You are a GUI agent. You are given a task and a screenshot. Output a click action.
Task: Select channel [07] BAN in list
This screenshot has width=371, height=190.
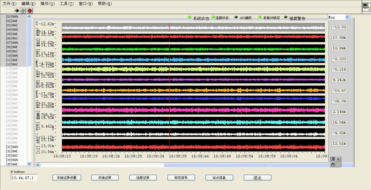13,43
